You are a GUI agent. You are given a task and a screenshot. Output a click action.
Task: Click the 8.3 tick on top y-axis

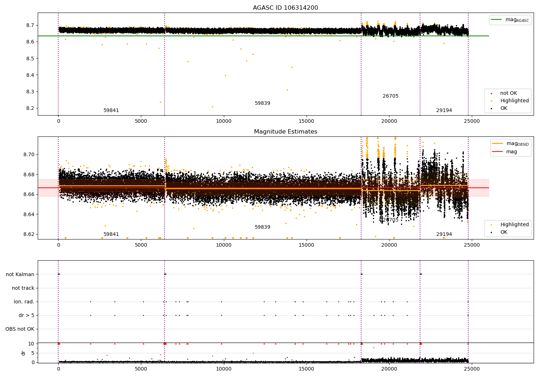point(30,92)
